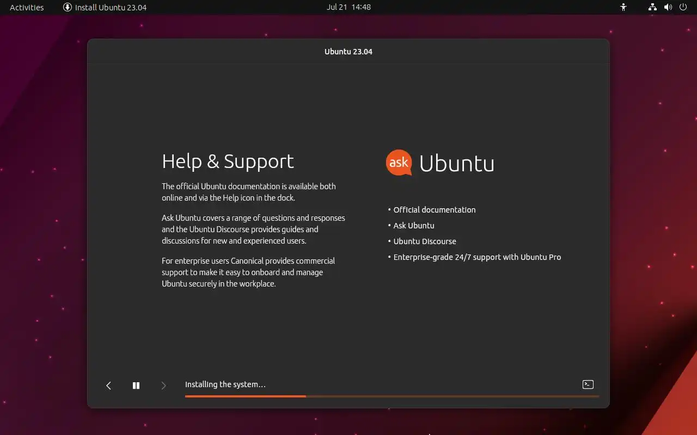
Task: Click the Help & Support heading
Action: pyautogui.click(x=228, y=161)
